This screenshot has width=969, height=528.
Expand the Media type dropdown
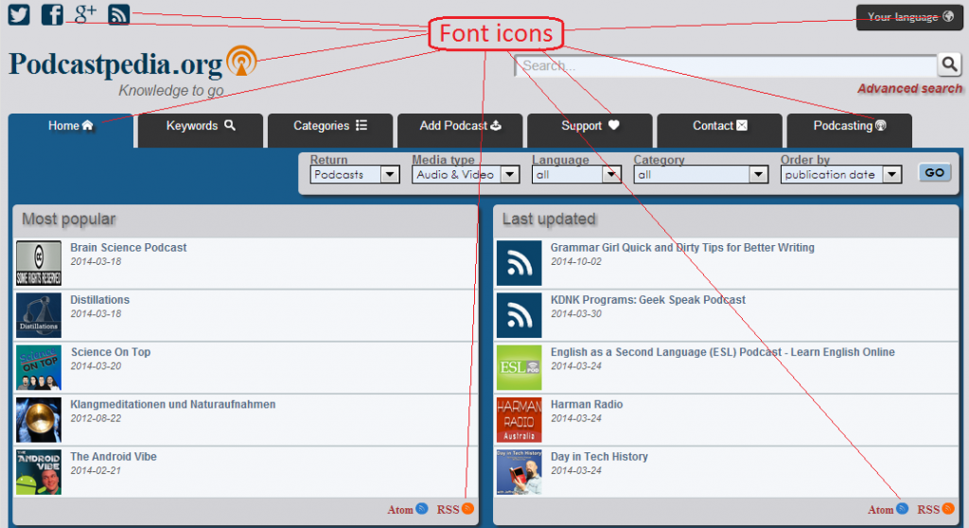(467, 174)
